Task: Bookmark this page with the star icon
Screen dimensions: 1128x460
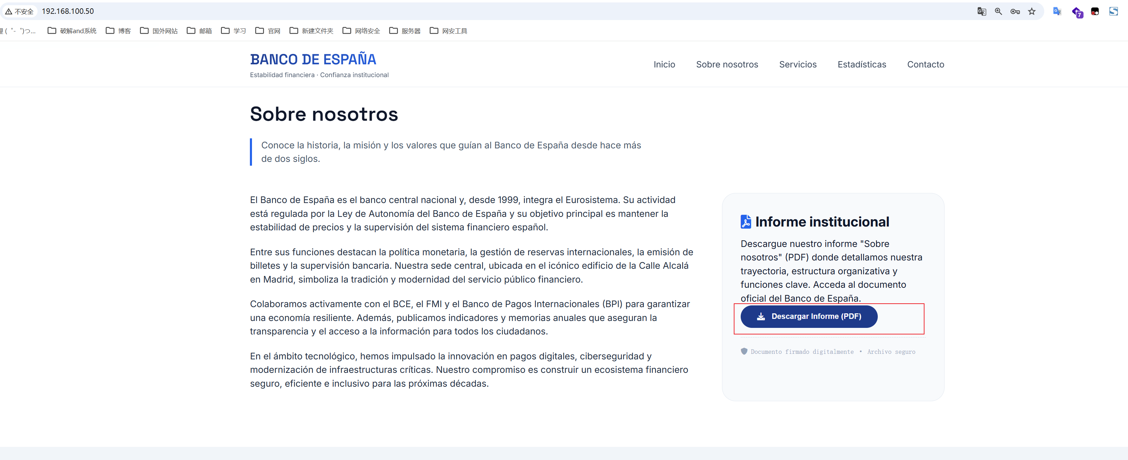Action: tap(1032, 11)
